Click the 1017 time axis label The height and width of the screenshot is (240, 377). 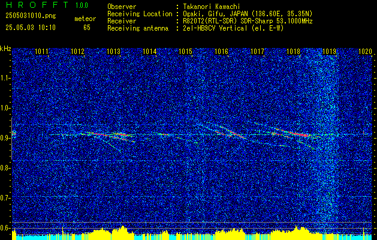pyautogui.click(x=258, y=52)
